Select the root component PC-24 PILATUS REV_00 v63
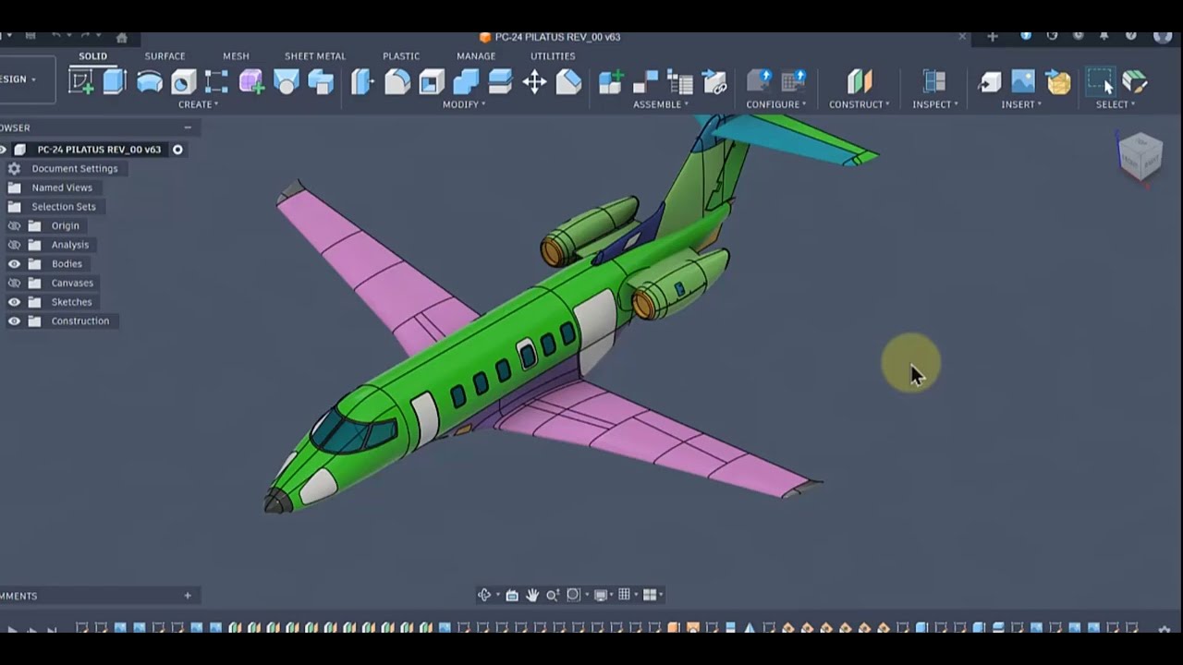1183x665 pixels. 99,150
